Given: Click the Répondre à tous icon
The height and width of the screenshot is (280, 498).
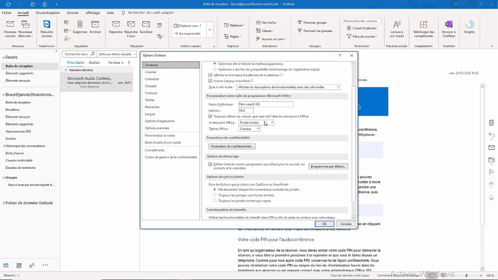Looking at the screenshot, I should [130, 29].
